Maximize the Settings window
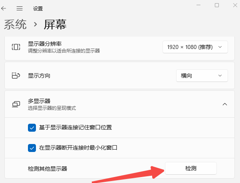This screenshot has width=240, height=183. 217,5
